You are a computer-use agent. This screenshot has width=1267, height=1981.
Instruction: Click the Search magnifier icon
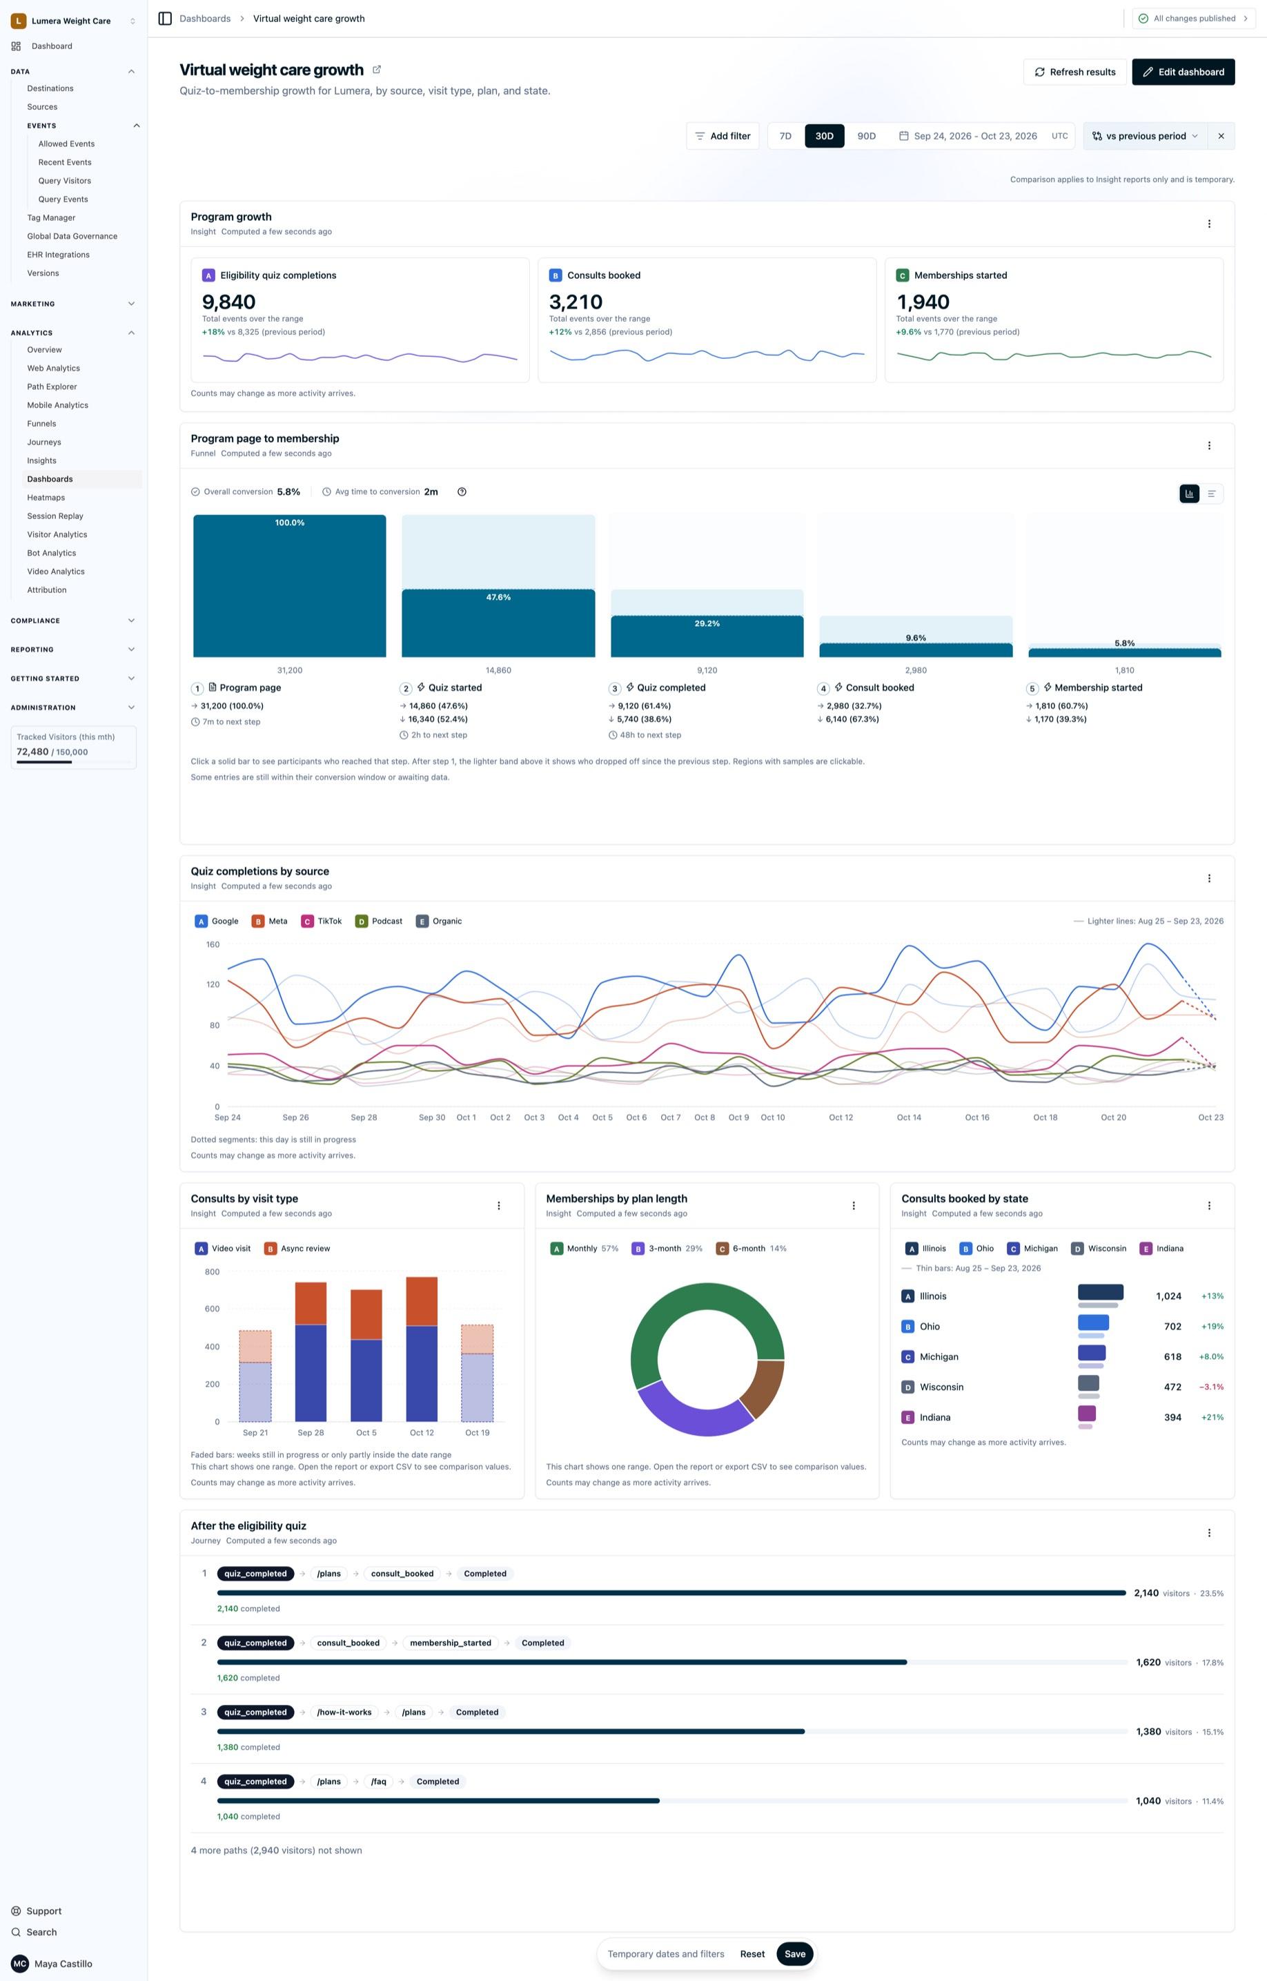click(16, 1933)
